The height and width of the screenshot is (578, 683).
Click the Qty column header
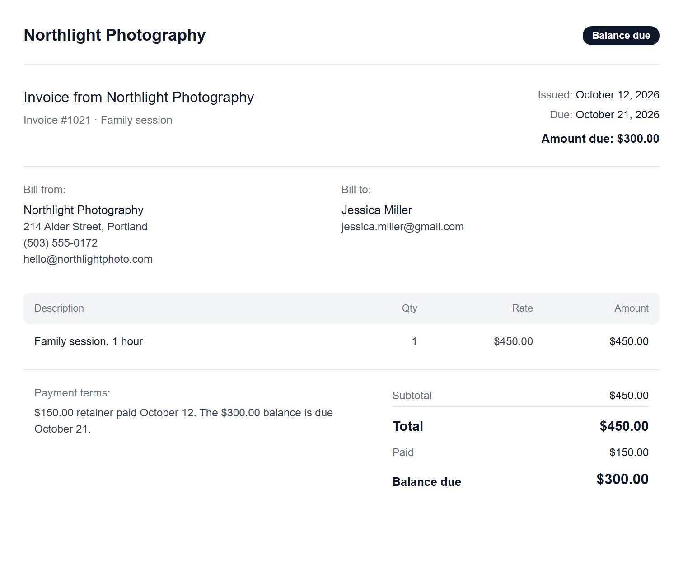(410, 308)
